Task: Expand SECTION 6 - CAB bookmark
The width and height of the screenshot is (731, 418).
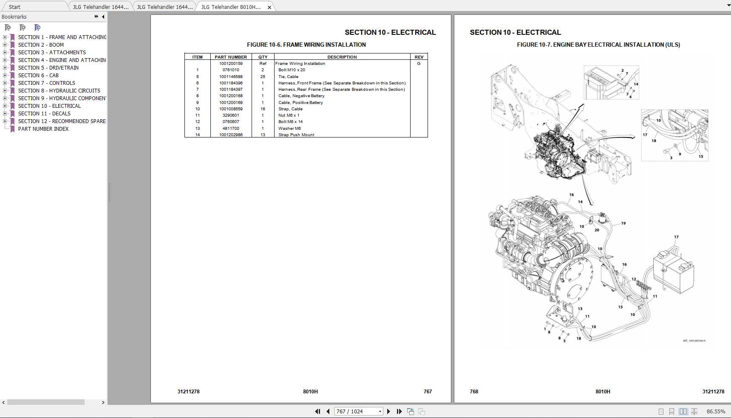Action: click(5, 76)
